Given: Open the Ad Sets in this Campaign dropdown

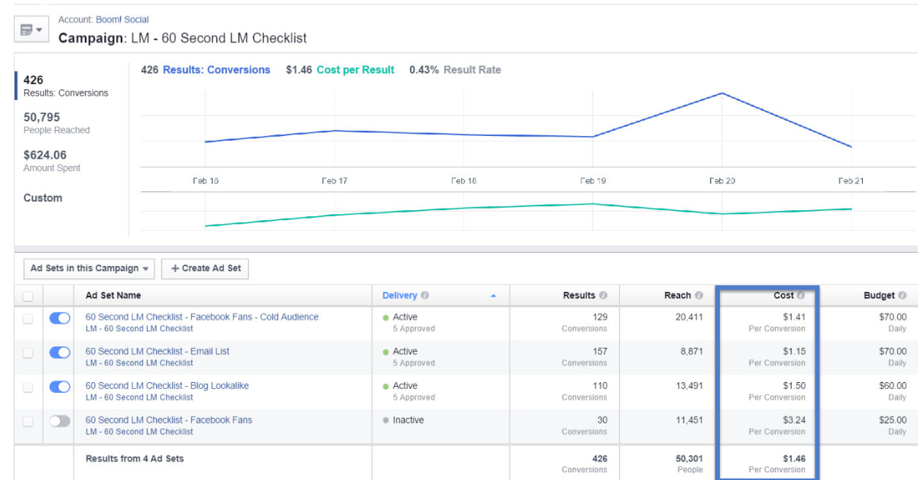Looking at the screenshot, I should tap(89, 268).
